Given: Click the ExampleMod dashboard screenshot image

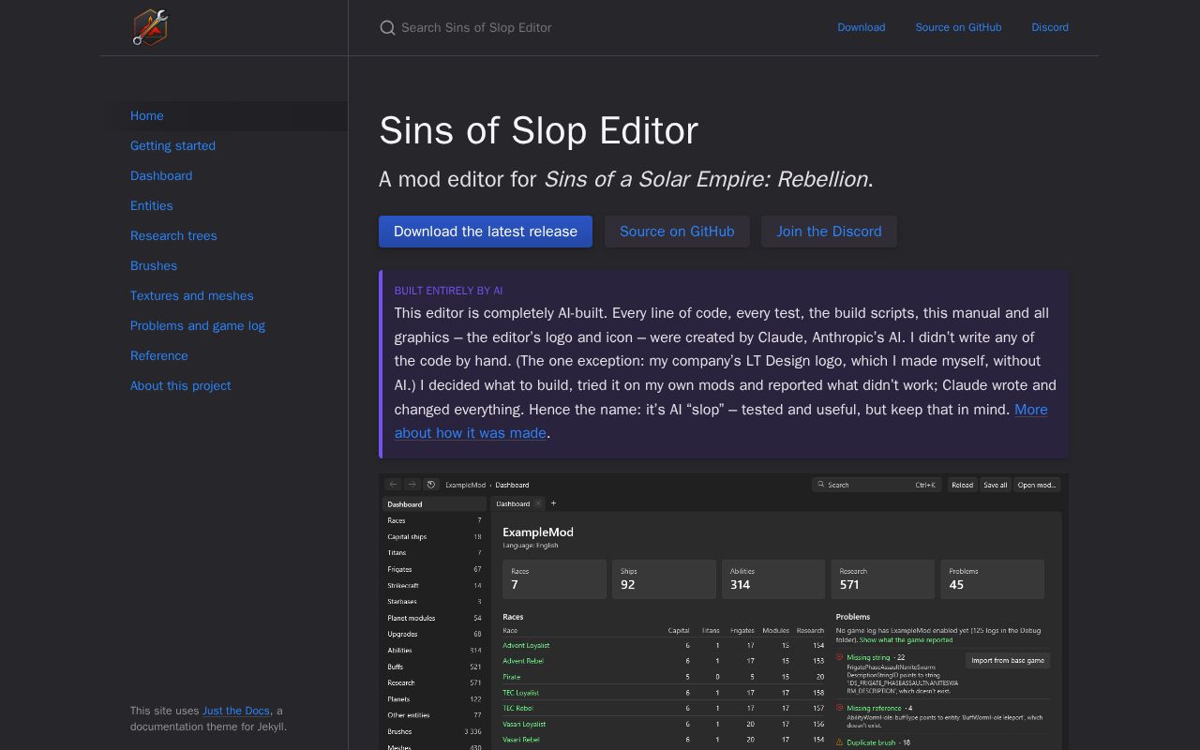Looking at the screenshot, I should (x=724, y=611).
